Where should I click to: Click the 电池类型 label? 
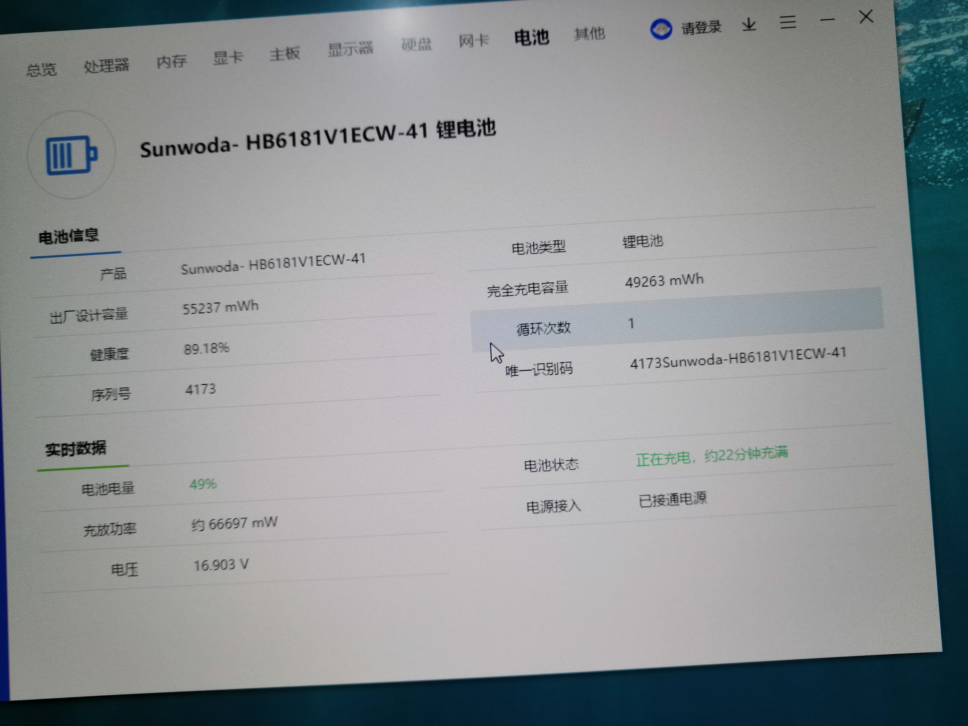point(539,247)
